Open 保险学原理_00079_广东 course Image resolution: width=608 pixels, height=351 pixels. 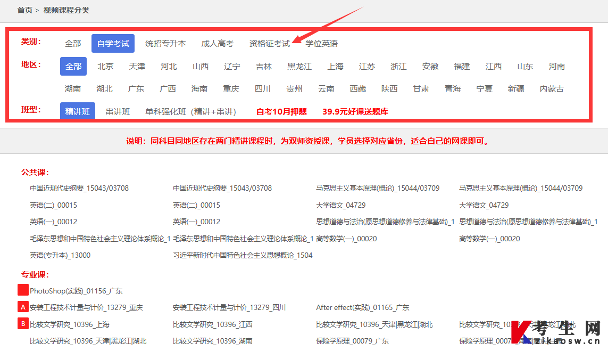click(352, 341)
